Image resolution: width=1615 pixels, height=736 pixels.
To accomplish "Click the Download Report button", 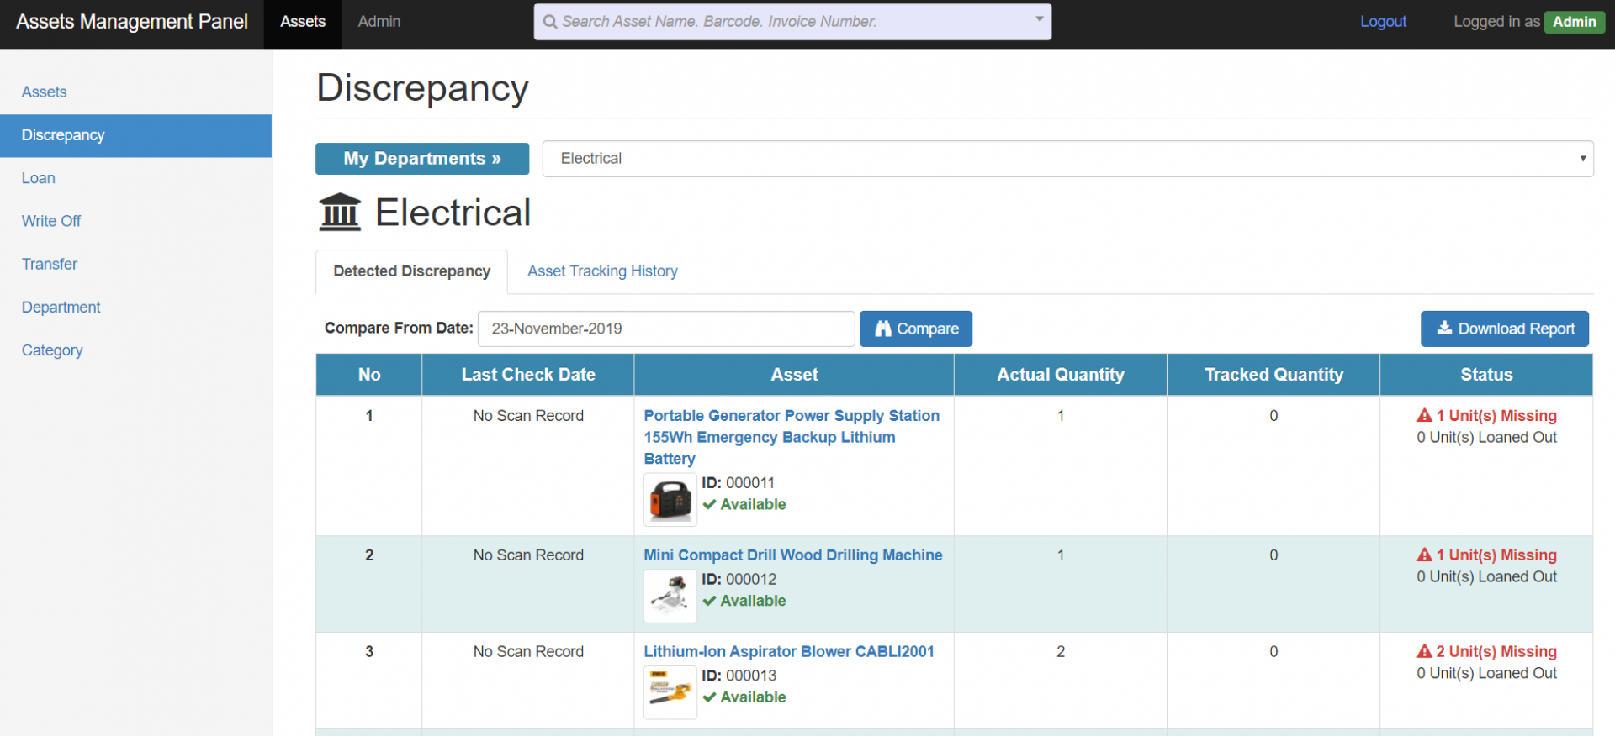I will [x=1505, y=329].
